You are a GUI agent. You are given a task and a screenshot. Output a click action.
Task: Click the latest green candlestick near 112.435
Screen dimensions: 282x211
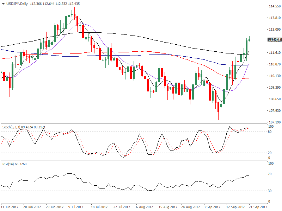(249, 39)
